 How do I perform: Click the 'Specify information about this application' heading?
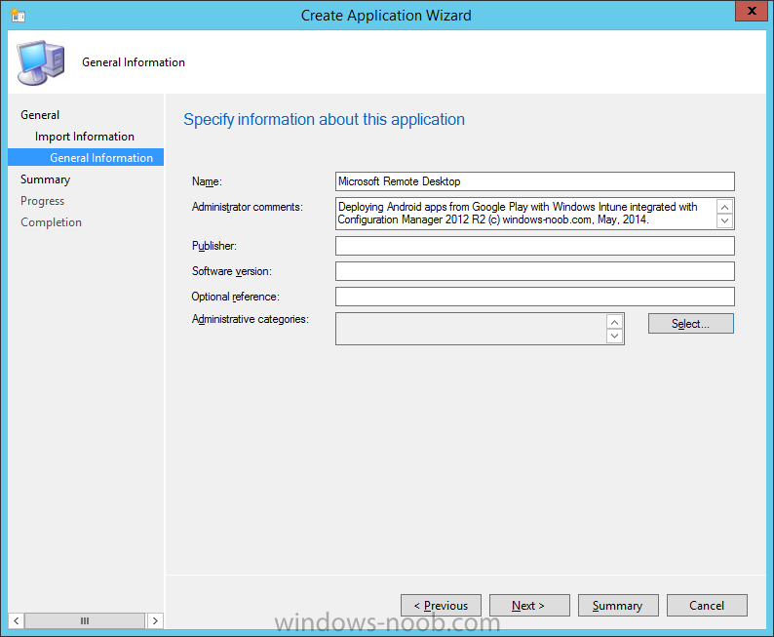(324, 120)
